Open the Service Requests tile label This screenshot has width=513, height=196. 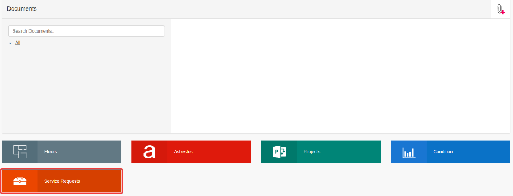(62, 181)
